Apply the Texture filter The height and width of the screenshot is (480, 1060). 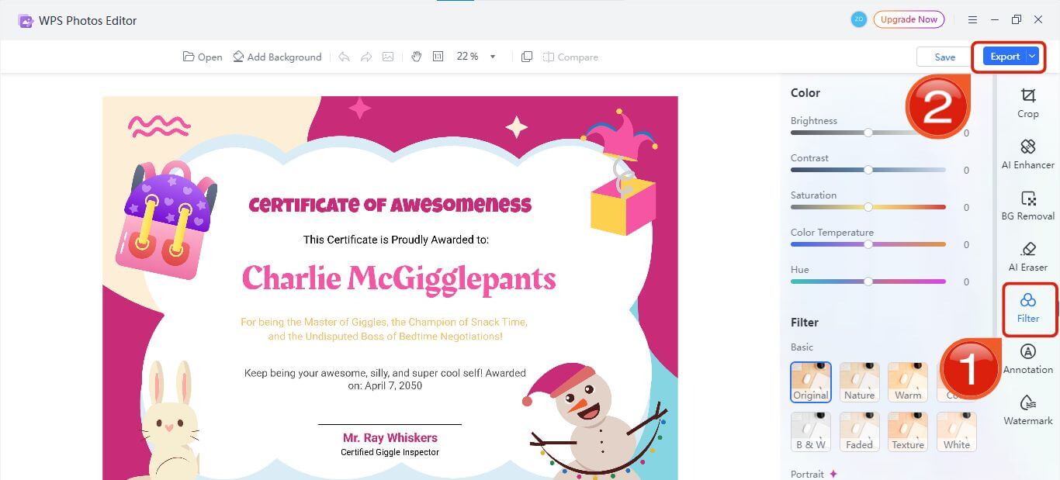point(908,431)
